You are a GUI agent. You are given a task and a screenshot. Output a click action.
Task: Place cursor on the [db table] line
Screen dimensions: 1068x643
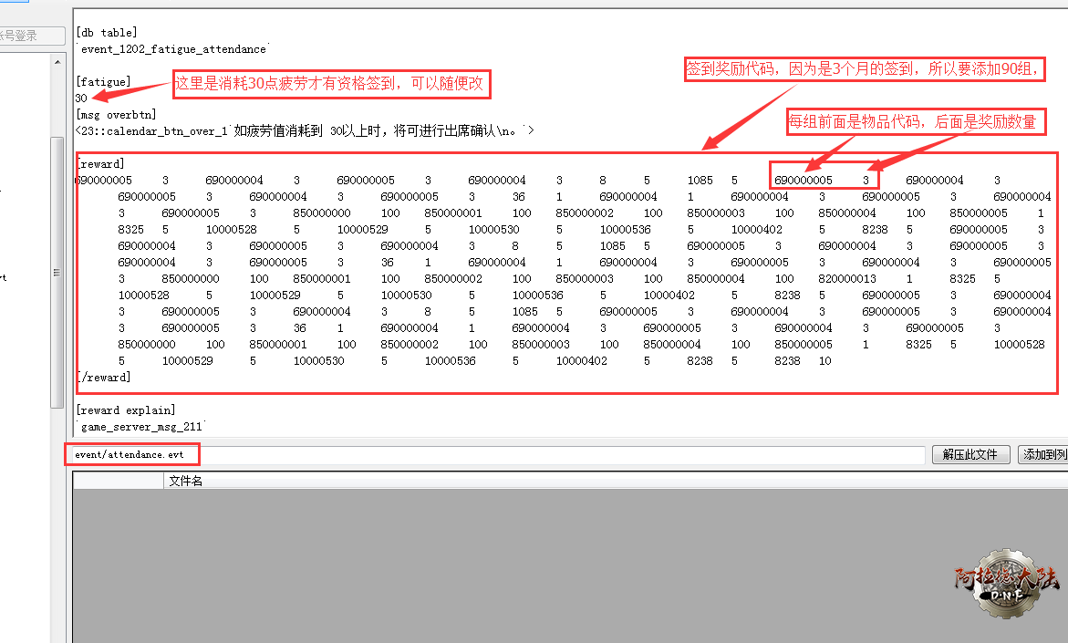pos(107,33)
